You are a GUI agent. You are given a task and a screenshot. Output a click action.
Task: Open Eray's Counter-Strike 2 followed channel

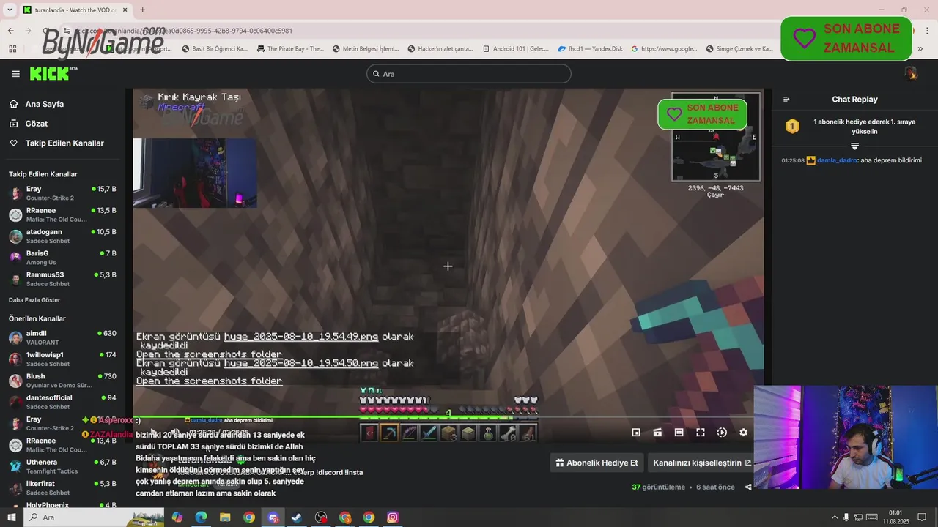click(x=62, y=193)
